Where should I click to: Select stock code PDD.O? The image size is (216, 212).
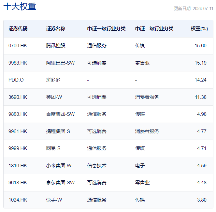(16, 80)
